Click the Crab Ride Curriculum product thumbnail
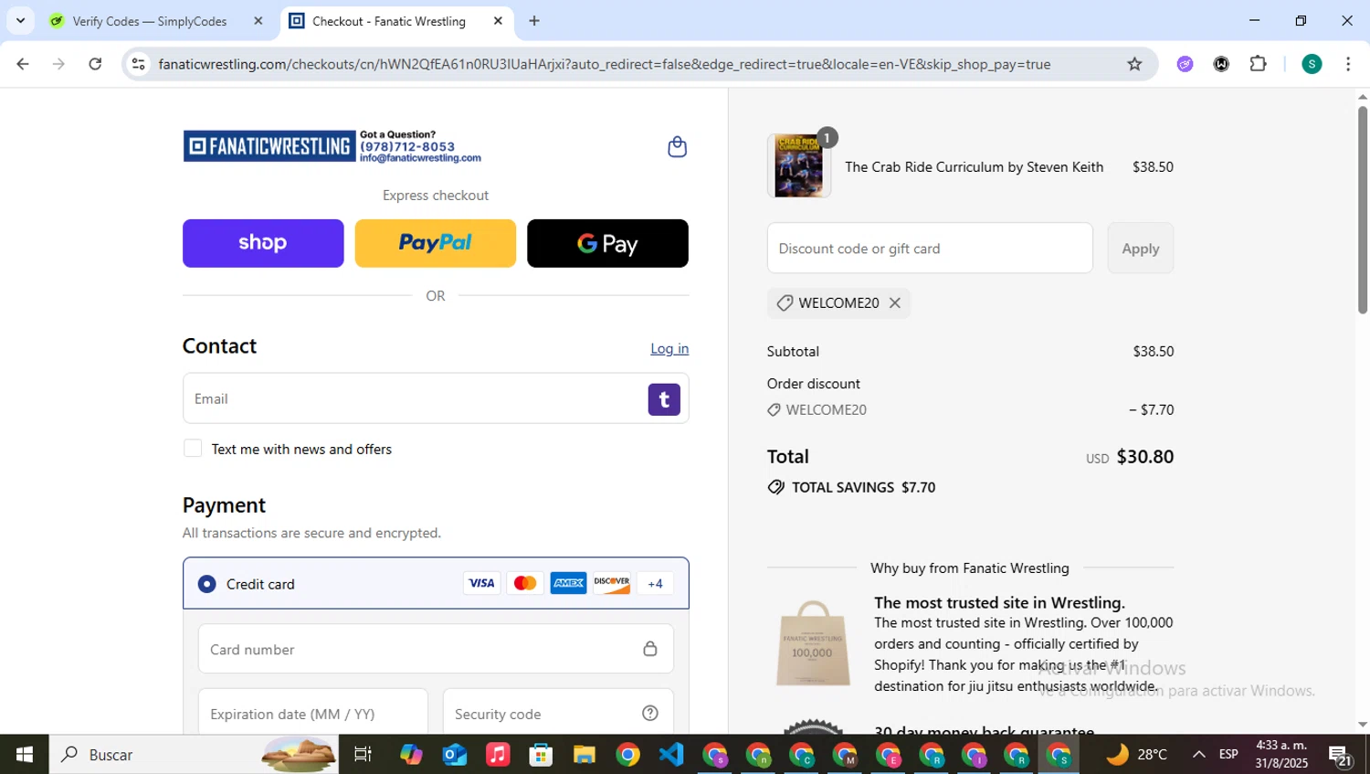This screenshot has height=774, width=1370. click(x=799, y=166)
